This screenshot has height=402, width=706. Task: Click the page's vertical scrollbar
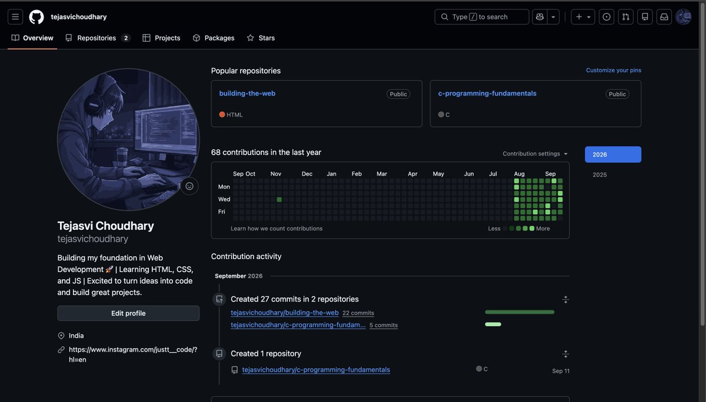(x=702, y=165)
